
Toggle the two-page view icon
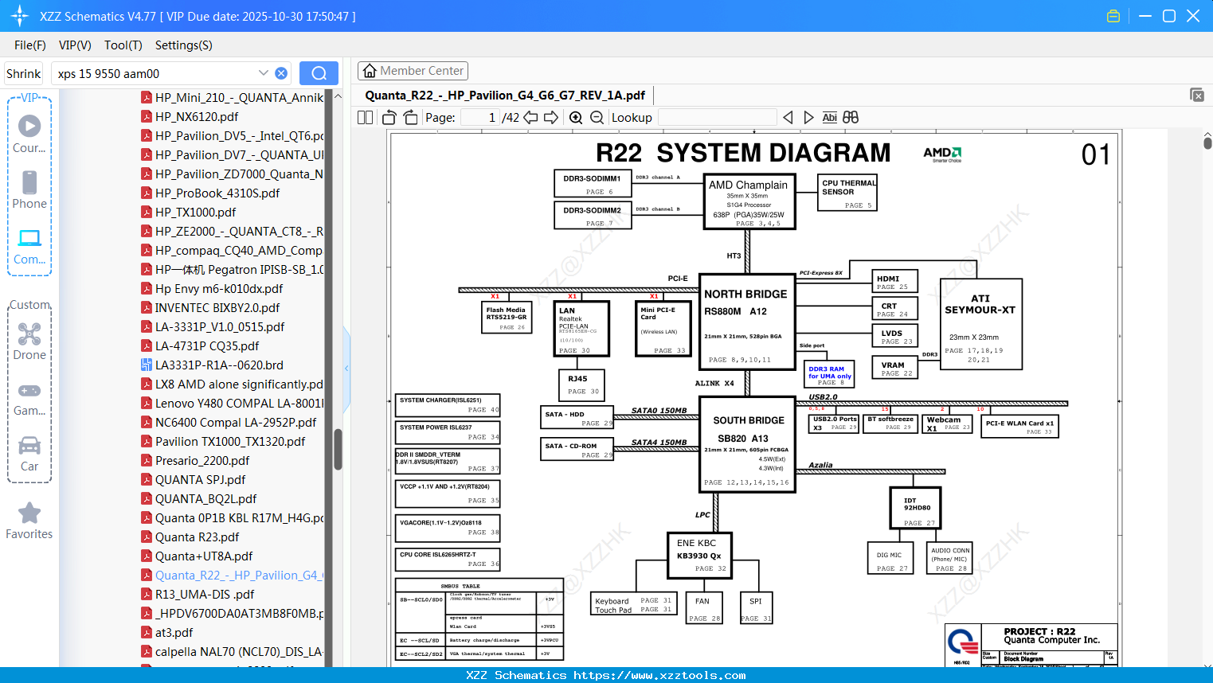tap(365, 118)
